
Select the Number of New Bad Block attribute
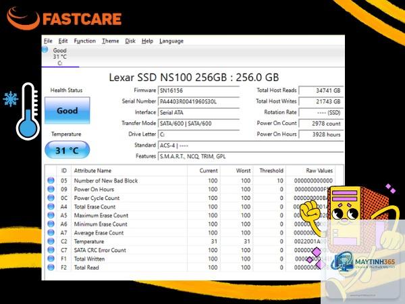click(x=106, y=180)
